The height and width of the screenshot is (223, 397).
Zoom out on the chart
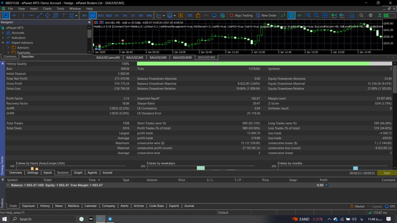317,15
